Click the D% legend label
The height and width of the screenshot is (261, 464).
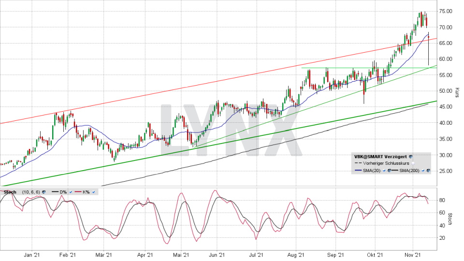63,192
